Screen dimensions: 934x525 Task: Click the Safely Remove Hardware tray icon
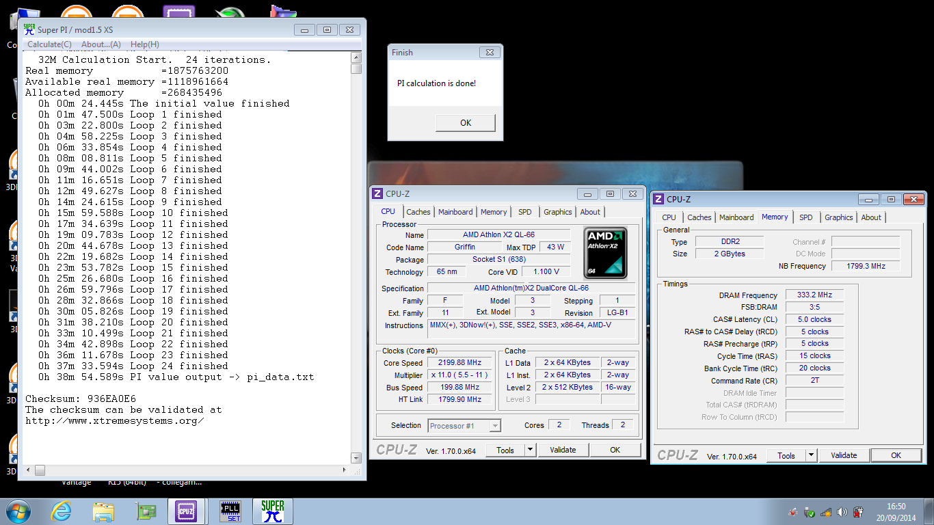point(810,511)
